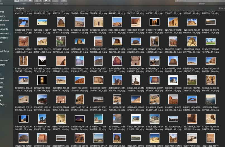Click the magnifier icon in Search field
This screenshot has height=147, width=225.
177,1
